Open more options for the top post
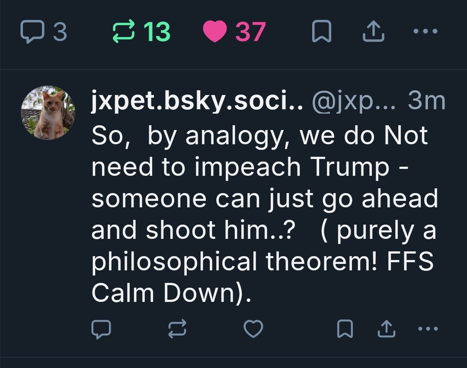 click(425, 32)
